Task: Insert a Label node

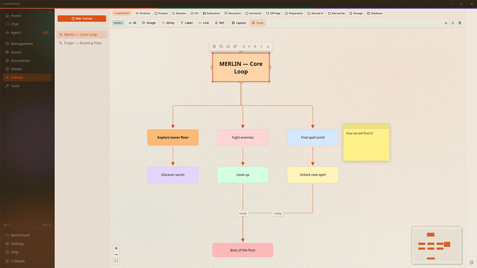Action: 186,23
